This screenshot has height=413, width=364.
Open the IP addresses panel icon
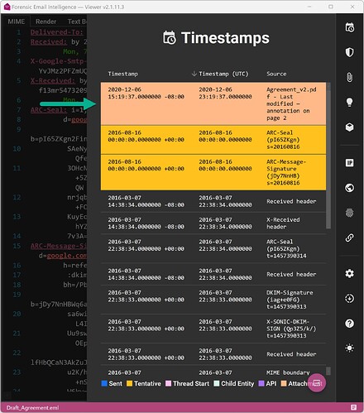[x=349, y=163]
